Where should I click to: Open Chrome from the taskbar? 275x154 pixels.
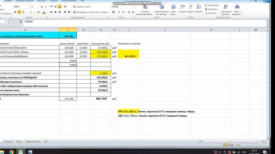pos(12,152)
